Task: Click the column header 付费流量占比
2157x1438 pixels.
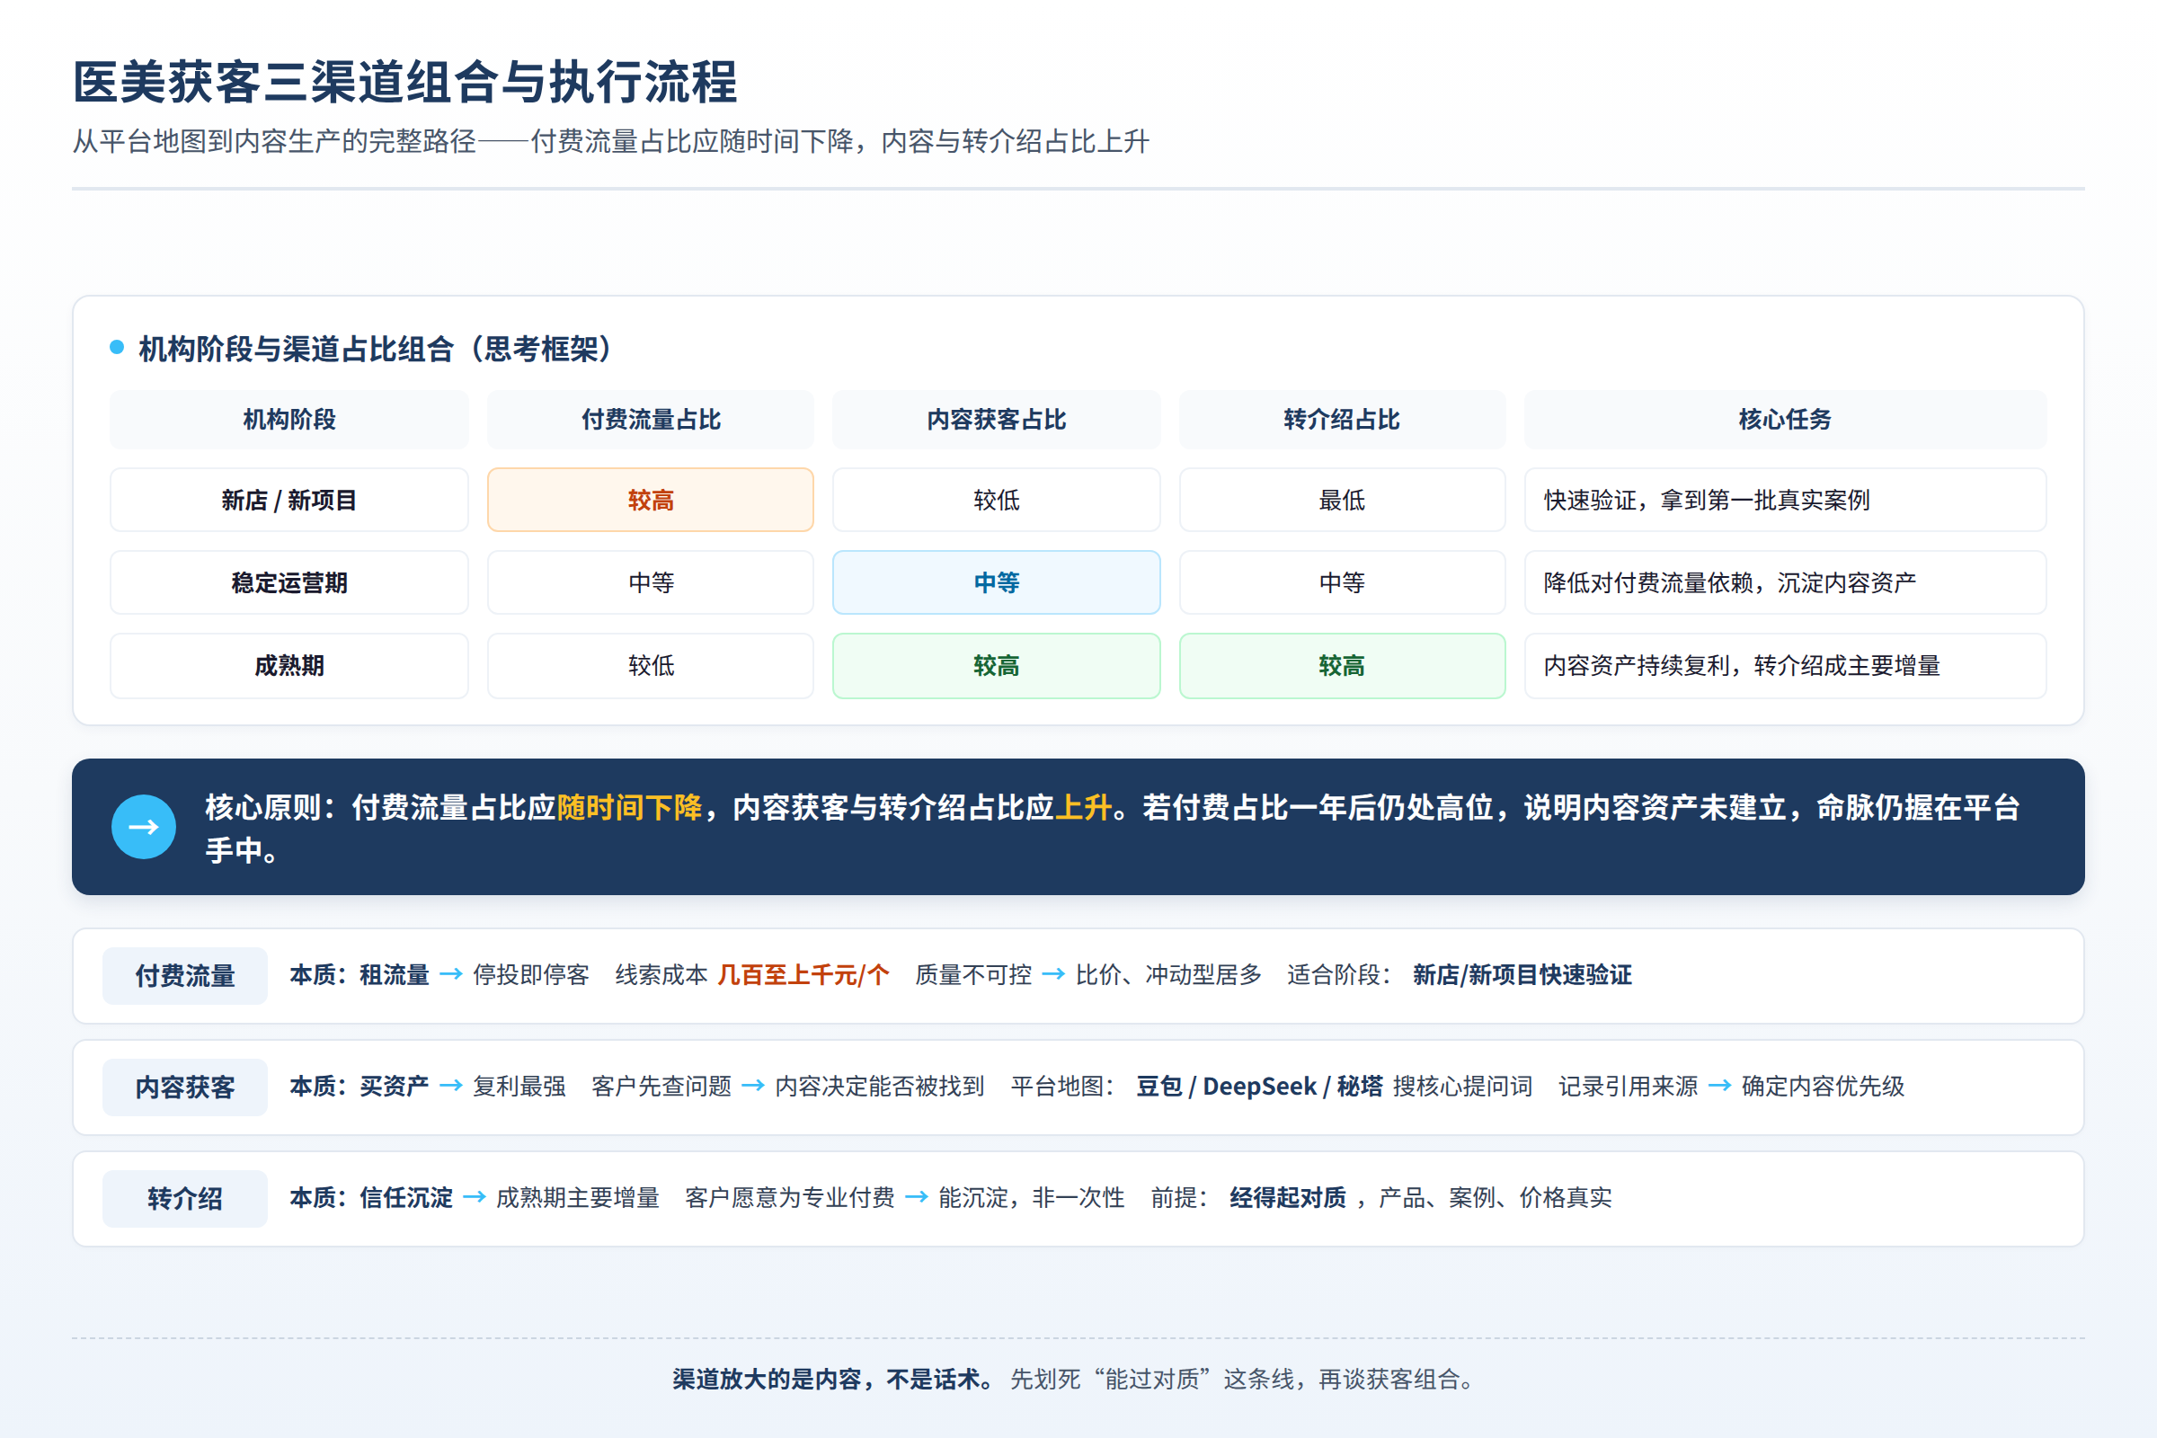Action: click(x=650, y=419)
